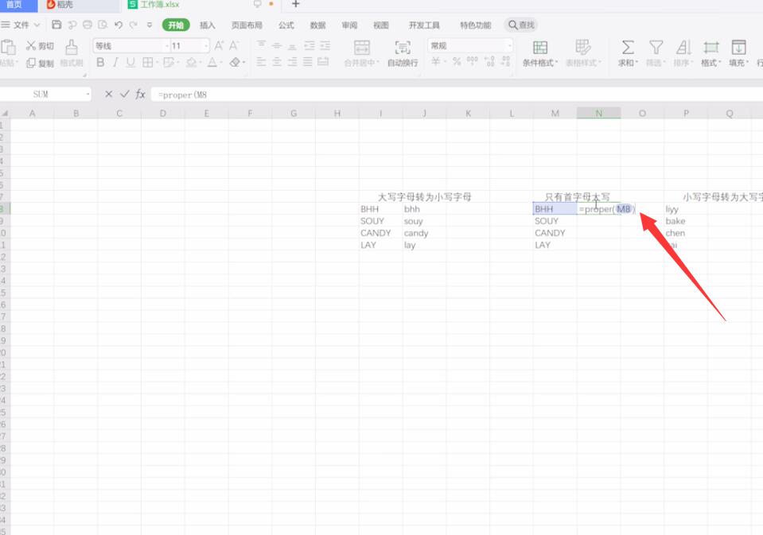Viewport: 763px width, 535px height.
Task: Redo the last action
Action: 134,25
